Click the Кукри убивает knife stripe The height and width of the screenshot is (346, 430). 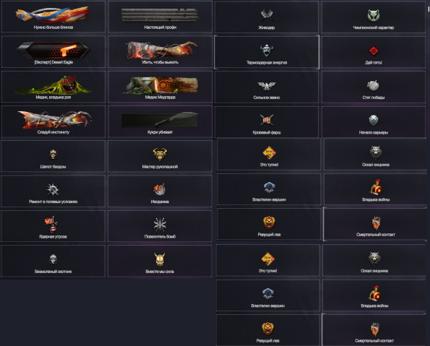pyautogui.click(x=160, y=121)
